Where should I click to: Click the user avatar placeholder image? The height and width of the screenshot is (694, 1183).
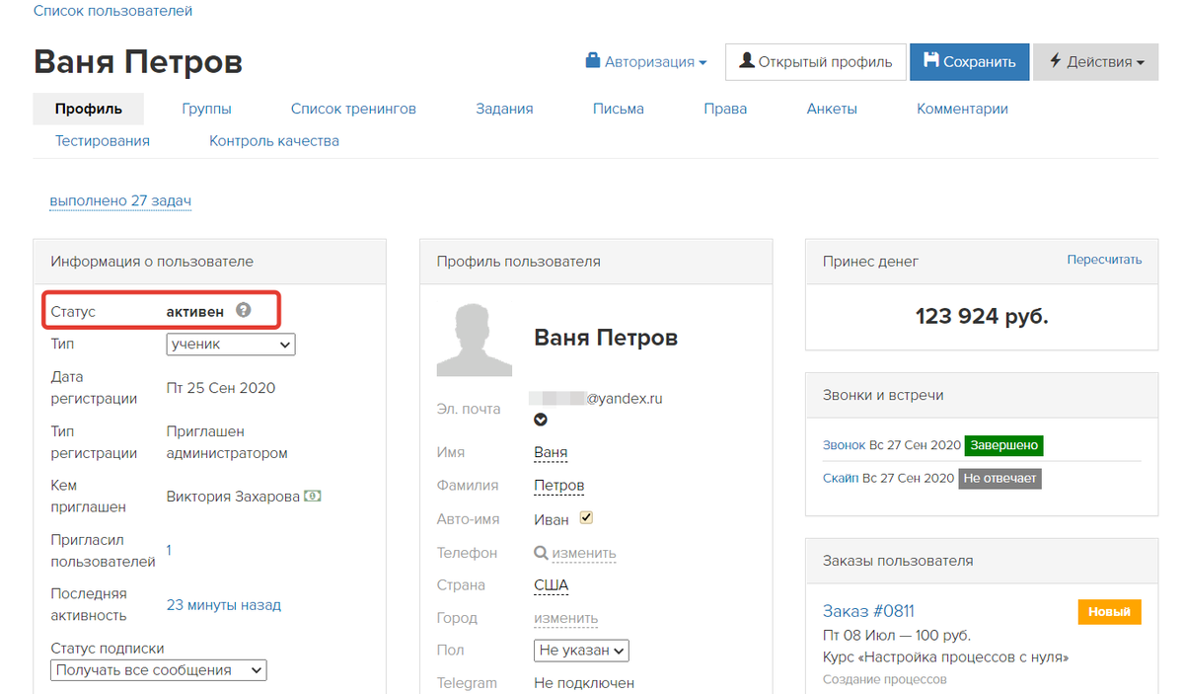[474, 340]
